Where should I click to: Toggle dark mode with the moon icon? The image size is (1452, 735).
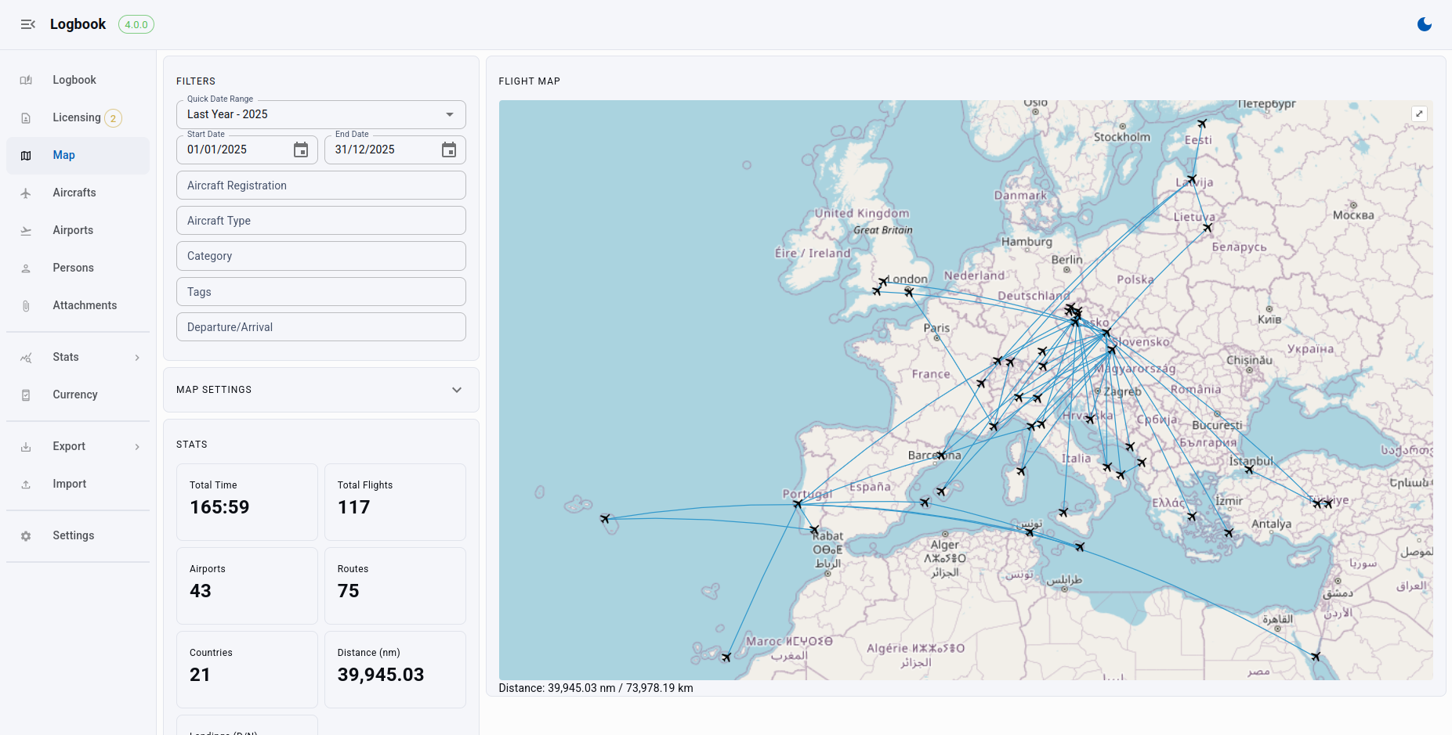click(1425, 24)
